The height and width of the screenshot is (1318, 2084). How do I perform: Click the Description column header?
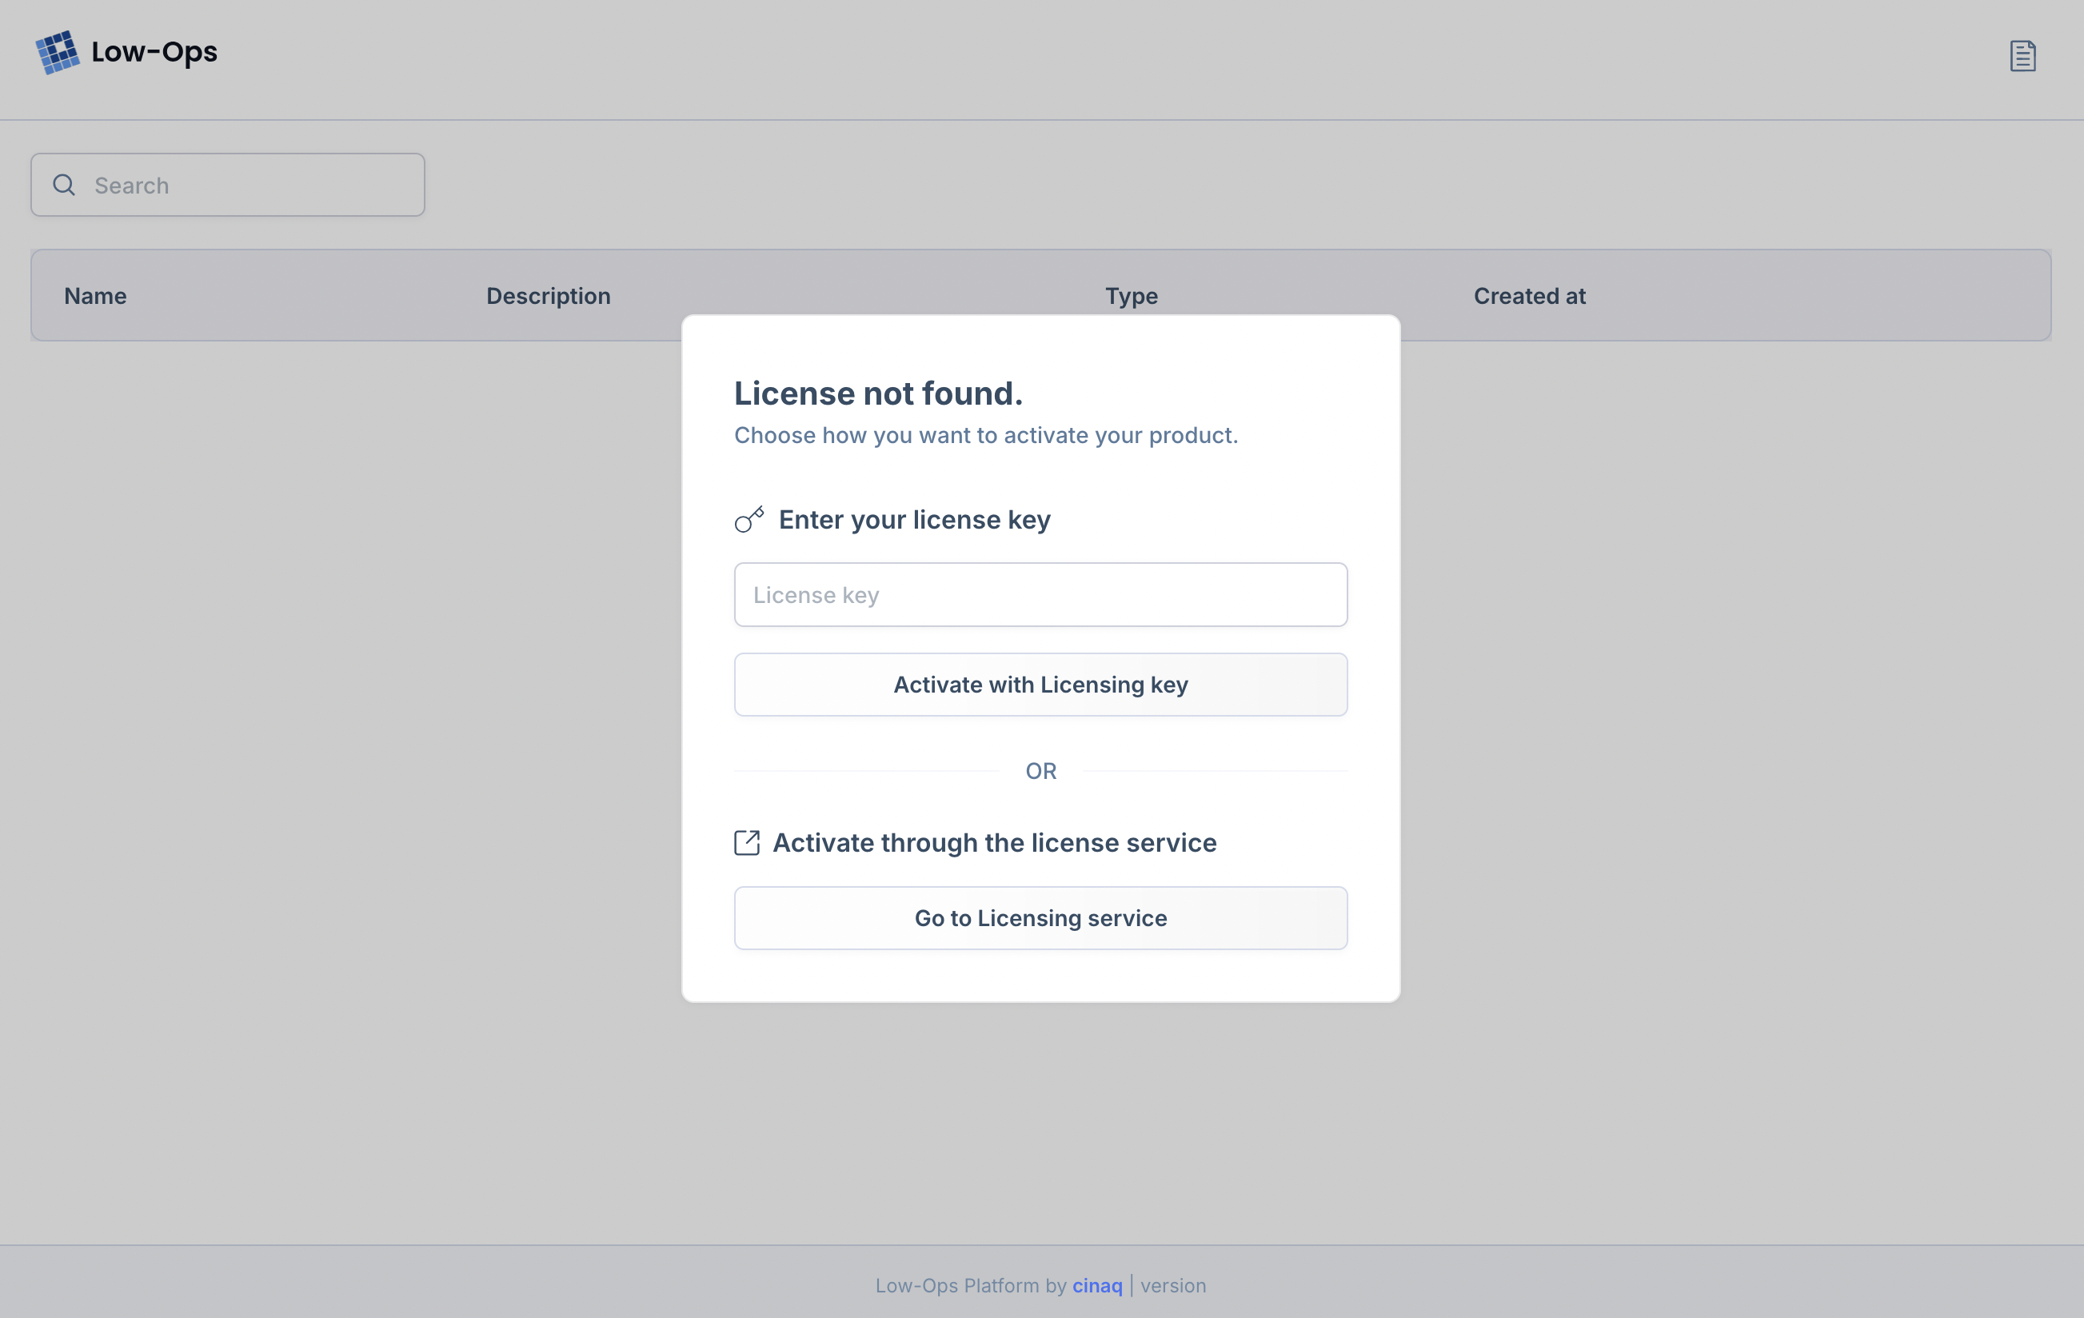pyautogui.click(x=548, y=296)
